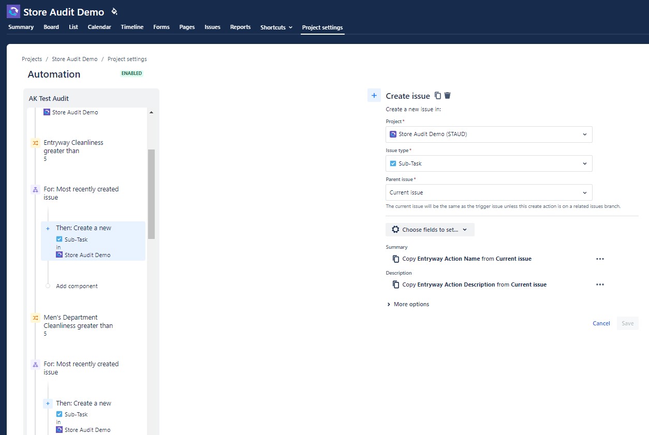
Task: Click the blue plus icon before Create issue
Action: coord(374,95)
